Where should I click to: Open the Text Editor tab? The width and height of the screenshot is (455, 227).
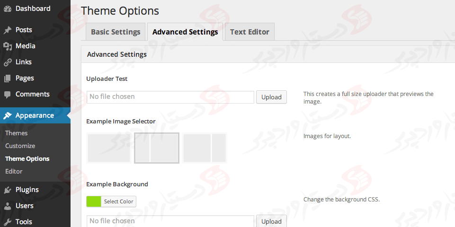pyautogui.click(x=250, y=32)
